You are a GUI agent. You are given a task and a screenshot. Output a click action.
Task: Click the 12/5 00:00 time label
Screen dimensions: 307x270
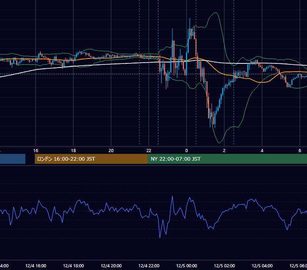coord(186,265)
